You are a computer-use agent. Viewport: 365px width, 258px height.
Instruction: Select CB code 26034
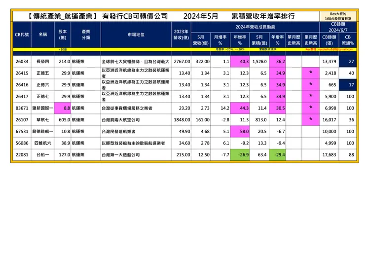coord(22,62)
